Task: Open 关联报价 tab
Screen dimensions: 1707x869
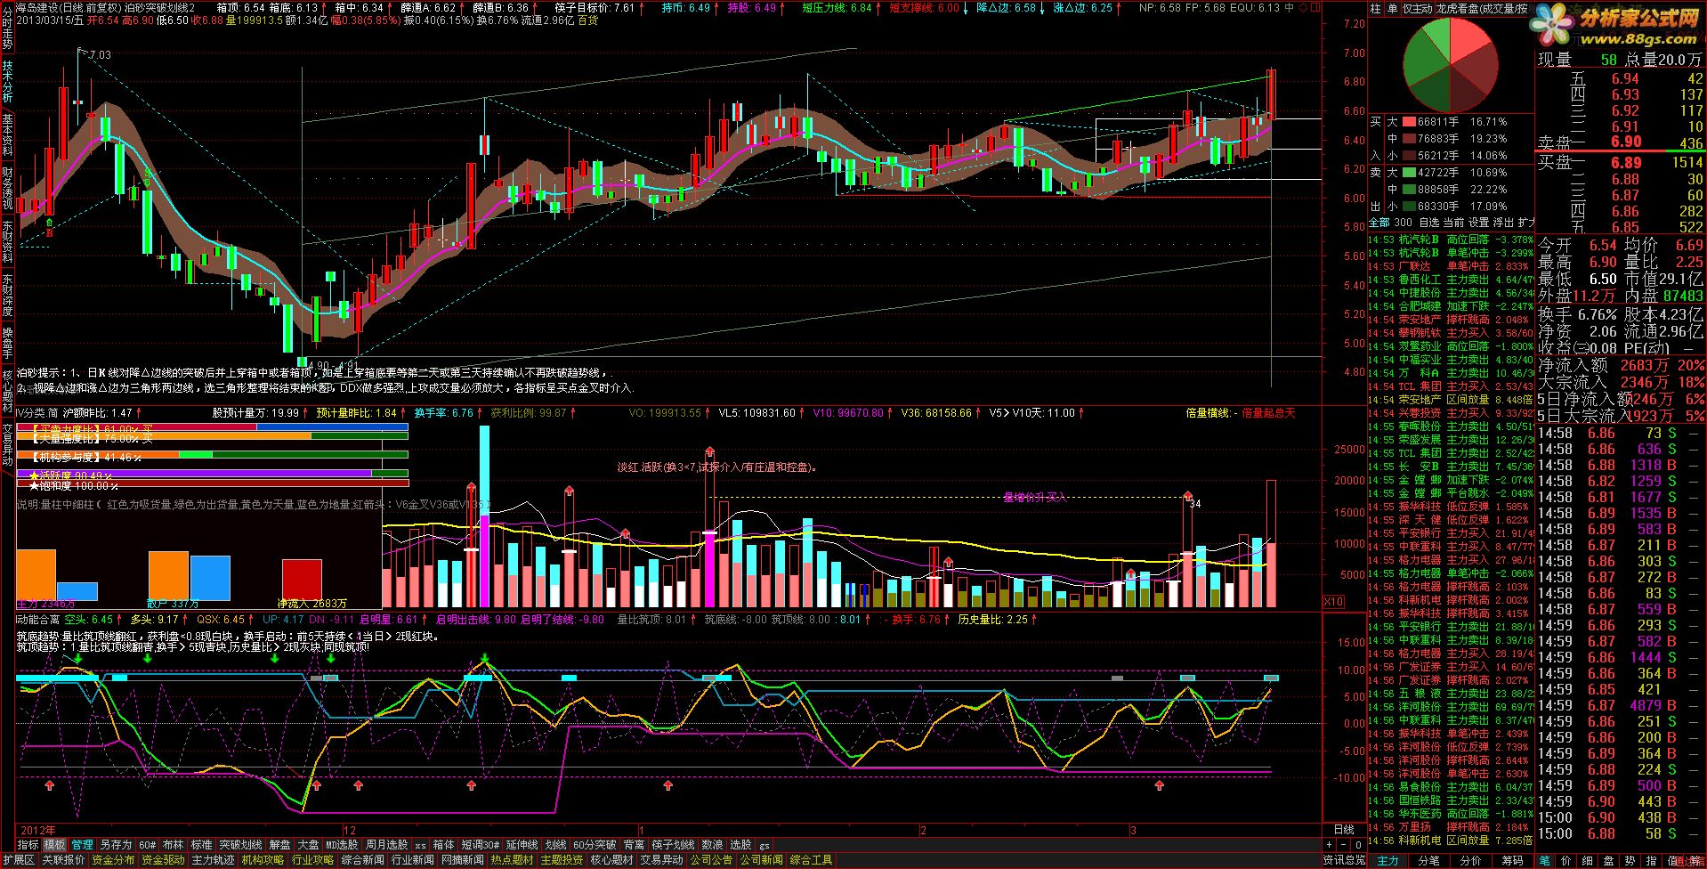Action: click(63, 860)
